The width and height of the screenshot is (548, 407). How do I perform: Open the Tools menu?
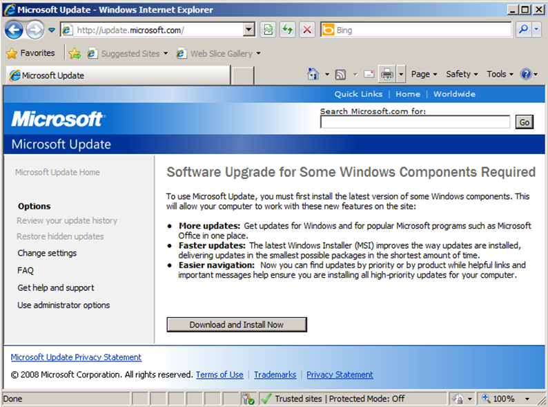click(500, 74)
